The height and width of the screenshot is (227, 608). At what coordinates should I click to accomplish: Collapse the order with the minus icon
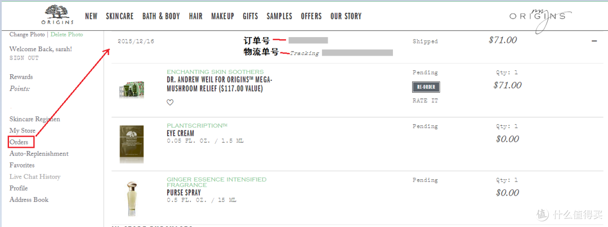click(x=594, y=41)
